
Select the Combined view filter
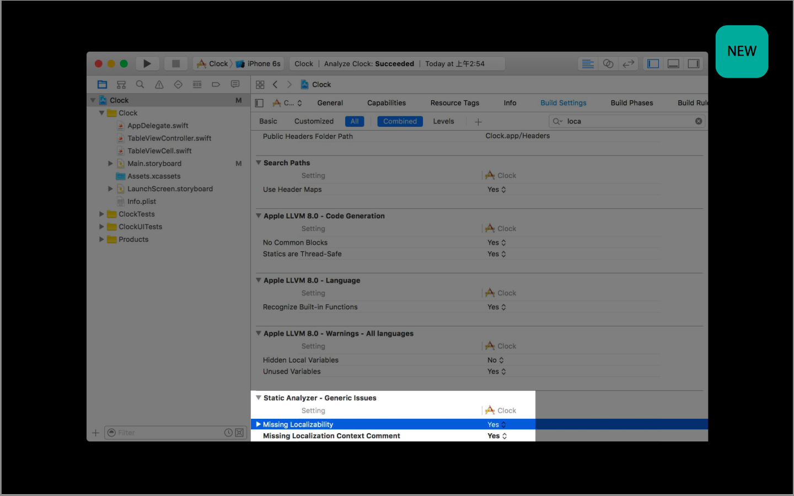[x=400, y=121]
